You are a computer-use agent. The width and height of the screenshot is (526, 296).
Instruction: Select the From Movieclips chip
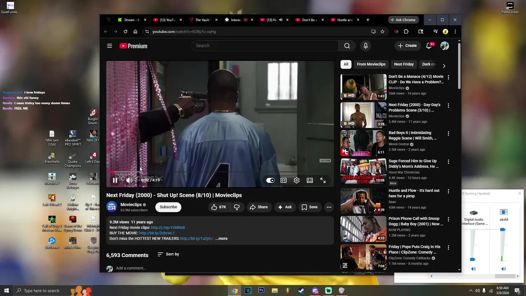coord(371,64)
